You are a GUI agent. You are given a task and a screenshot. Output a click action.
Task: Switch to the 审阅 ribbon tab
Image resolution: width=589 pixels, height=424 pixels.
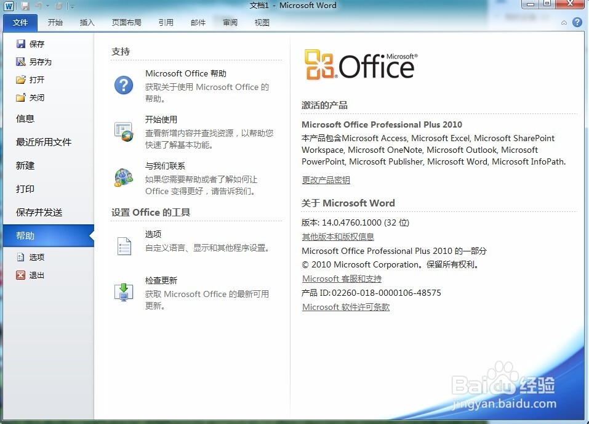pyautogui.click(x=230, y=23)
